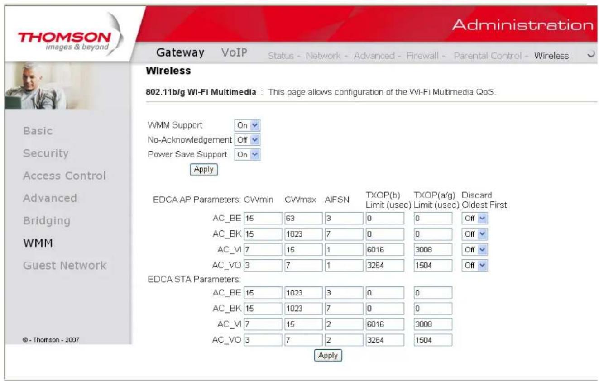Open the No-Acknowledgement dropdown

(248, 140)
